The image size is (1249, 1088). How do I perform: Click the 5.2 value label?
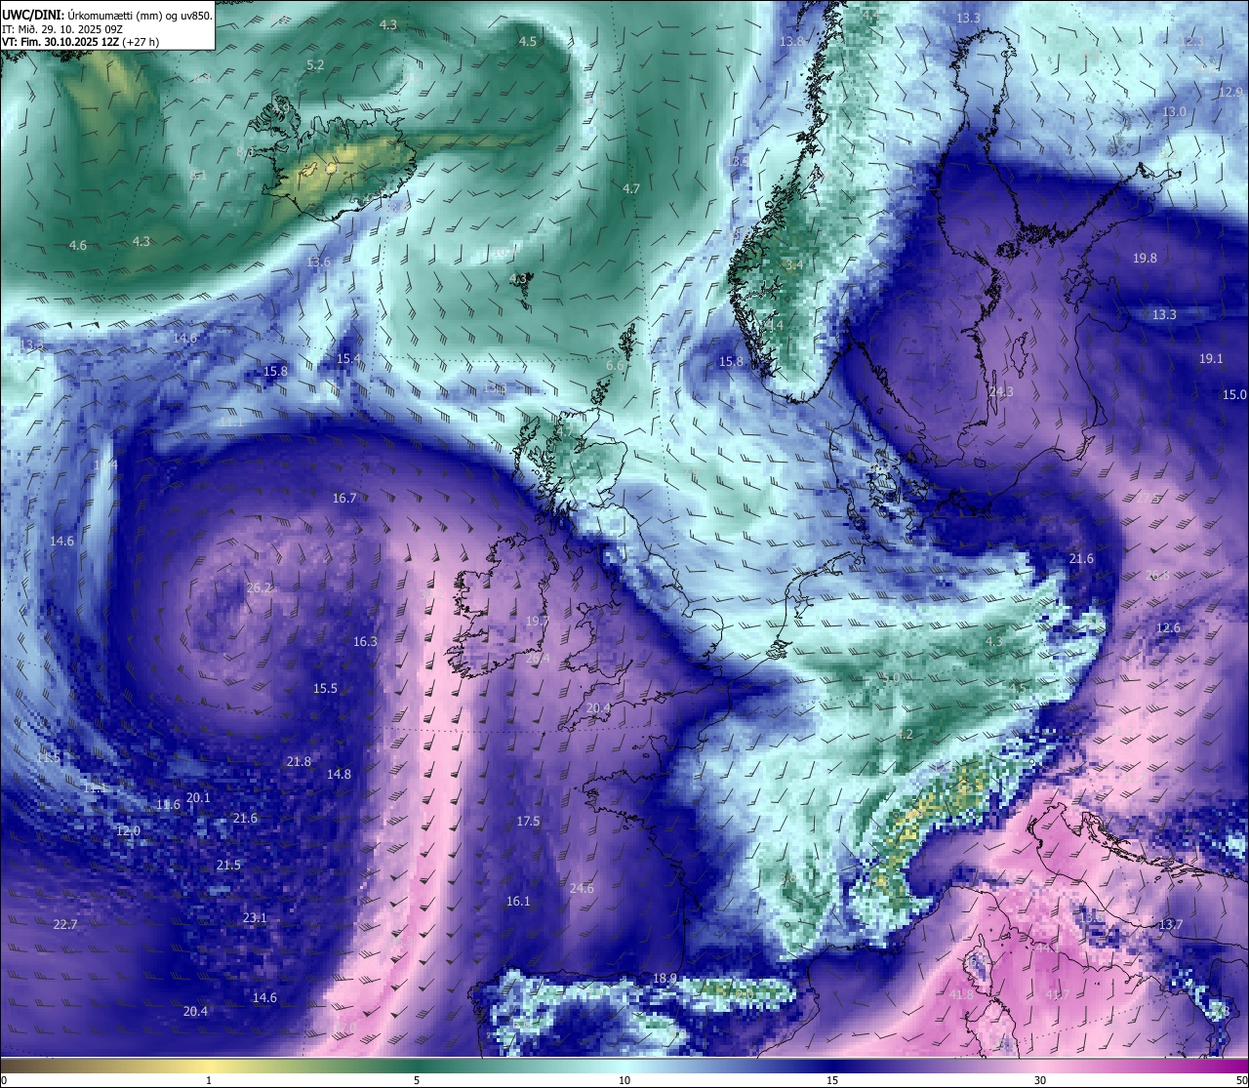(x=315, y=65)
